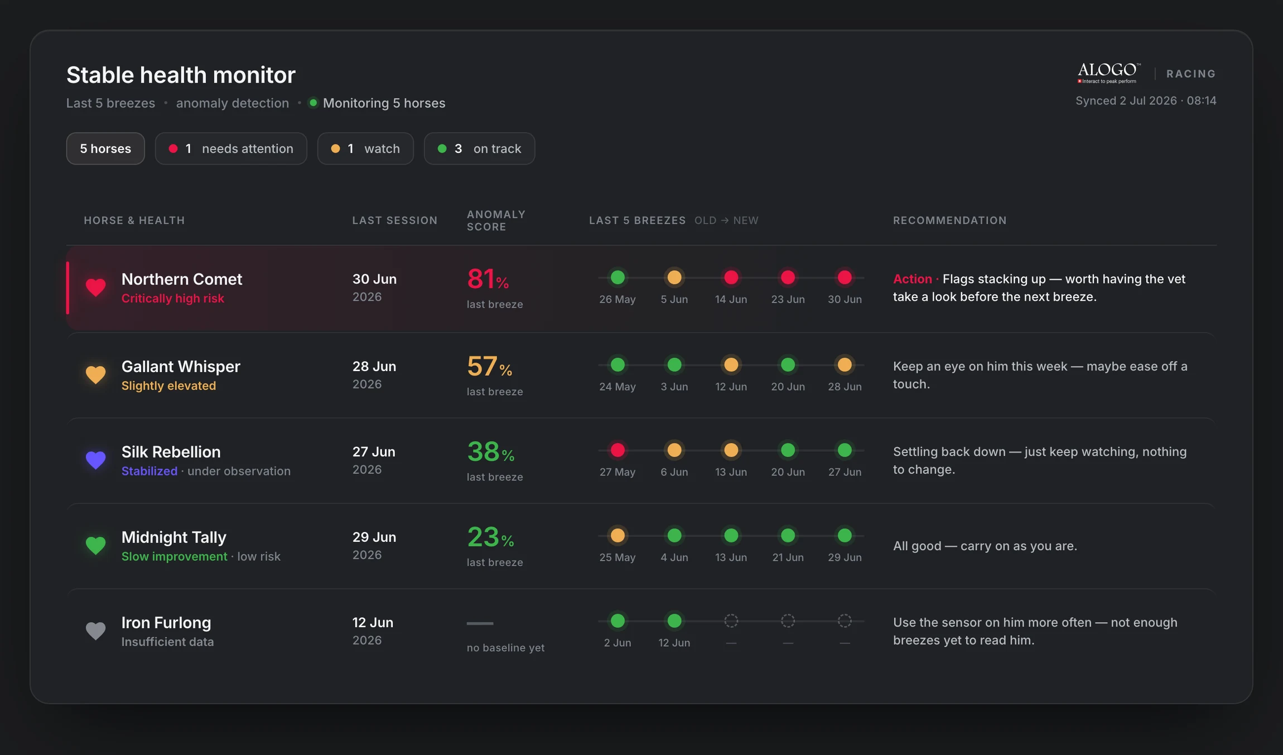Click the 81% anomaly score

[488, 279]
